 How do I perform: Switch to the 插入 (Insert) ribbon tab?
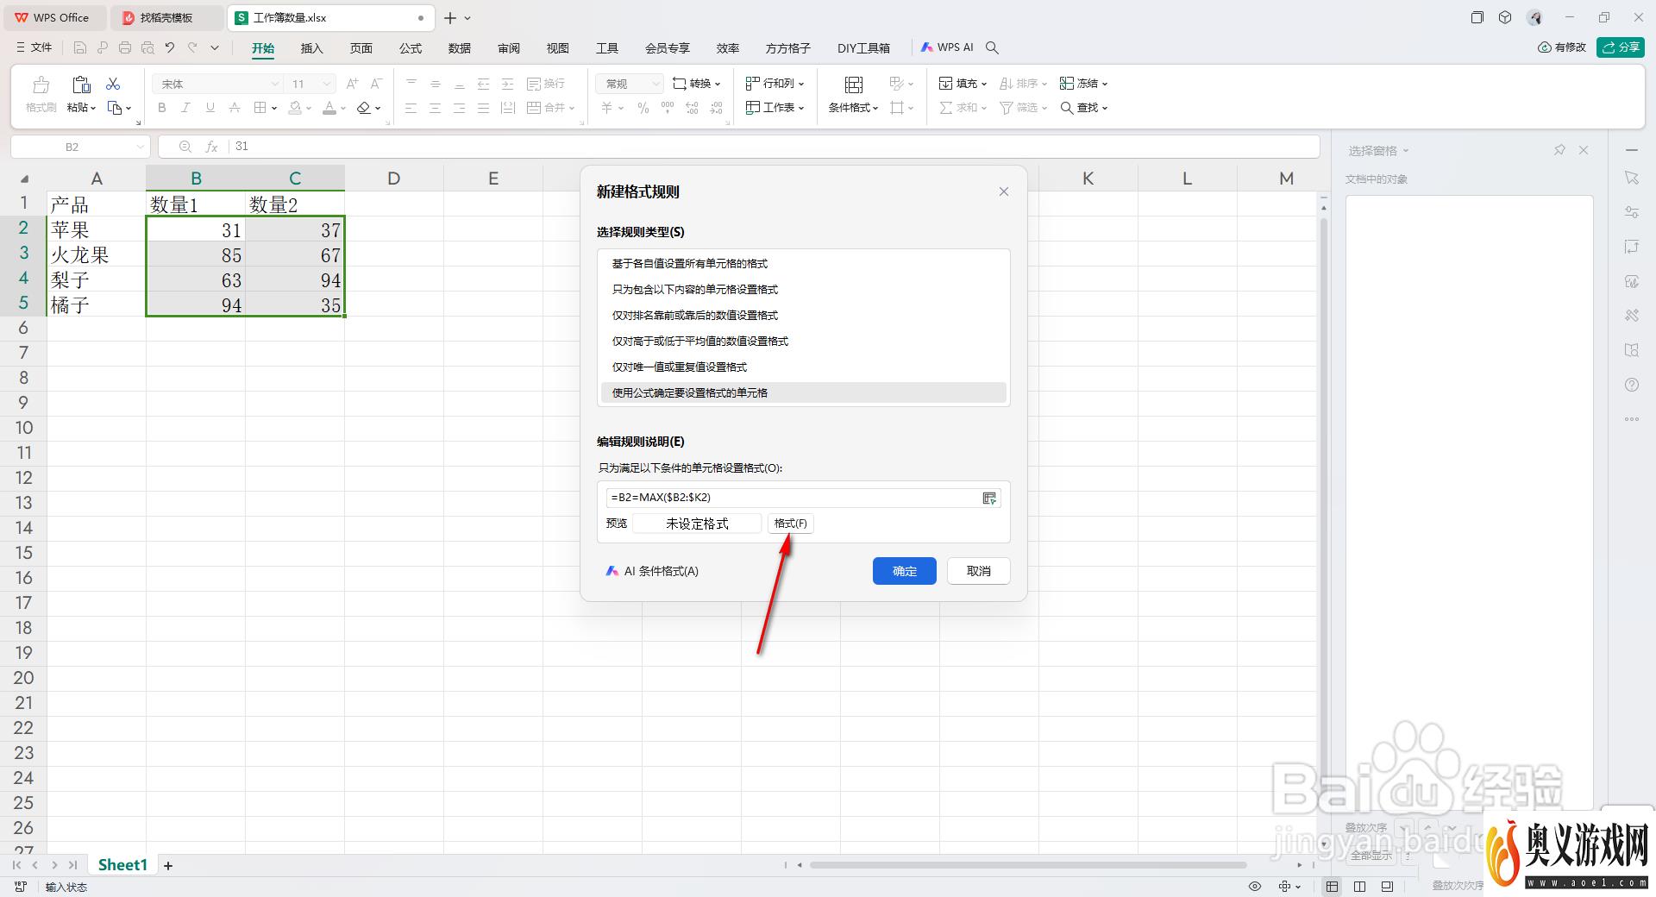point(311,48)
